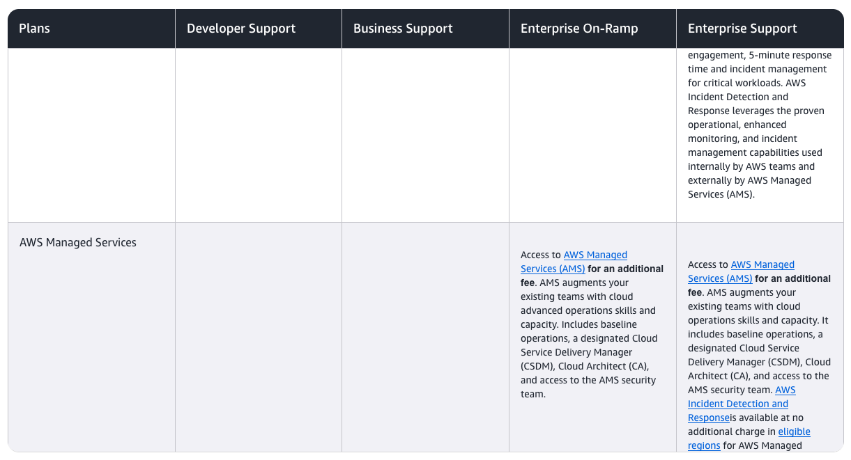The height and width of the screenshot is (460, 851).
Task: Select the Business Support column header
Action: (x=403, y=29)
